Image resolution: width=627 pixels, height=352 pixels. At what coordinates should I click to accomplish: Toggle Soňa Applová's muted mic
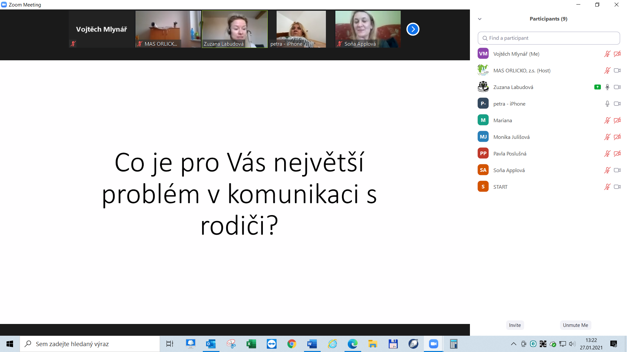tap(607, 170)
